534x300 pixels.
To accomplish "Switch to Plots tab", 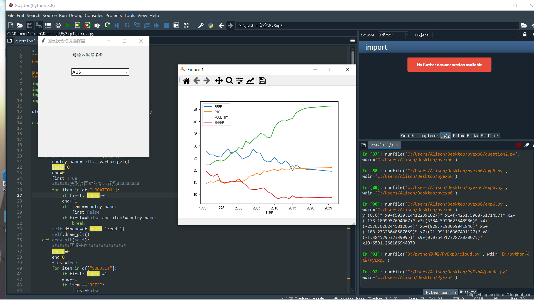I will [472, 136].
